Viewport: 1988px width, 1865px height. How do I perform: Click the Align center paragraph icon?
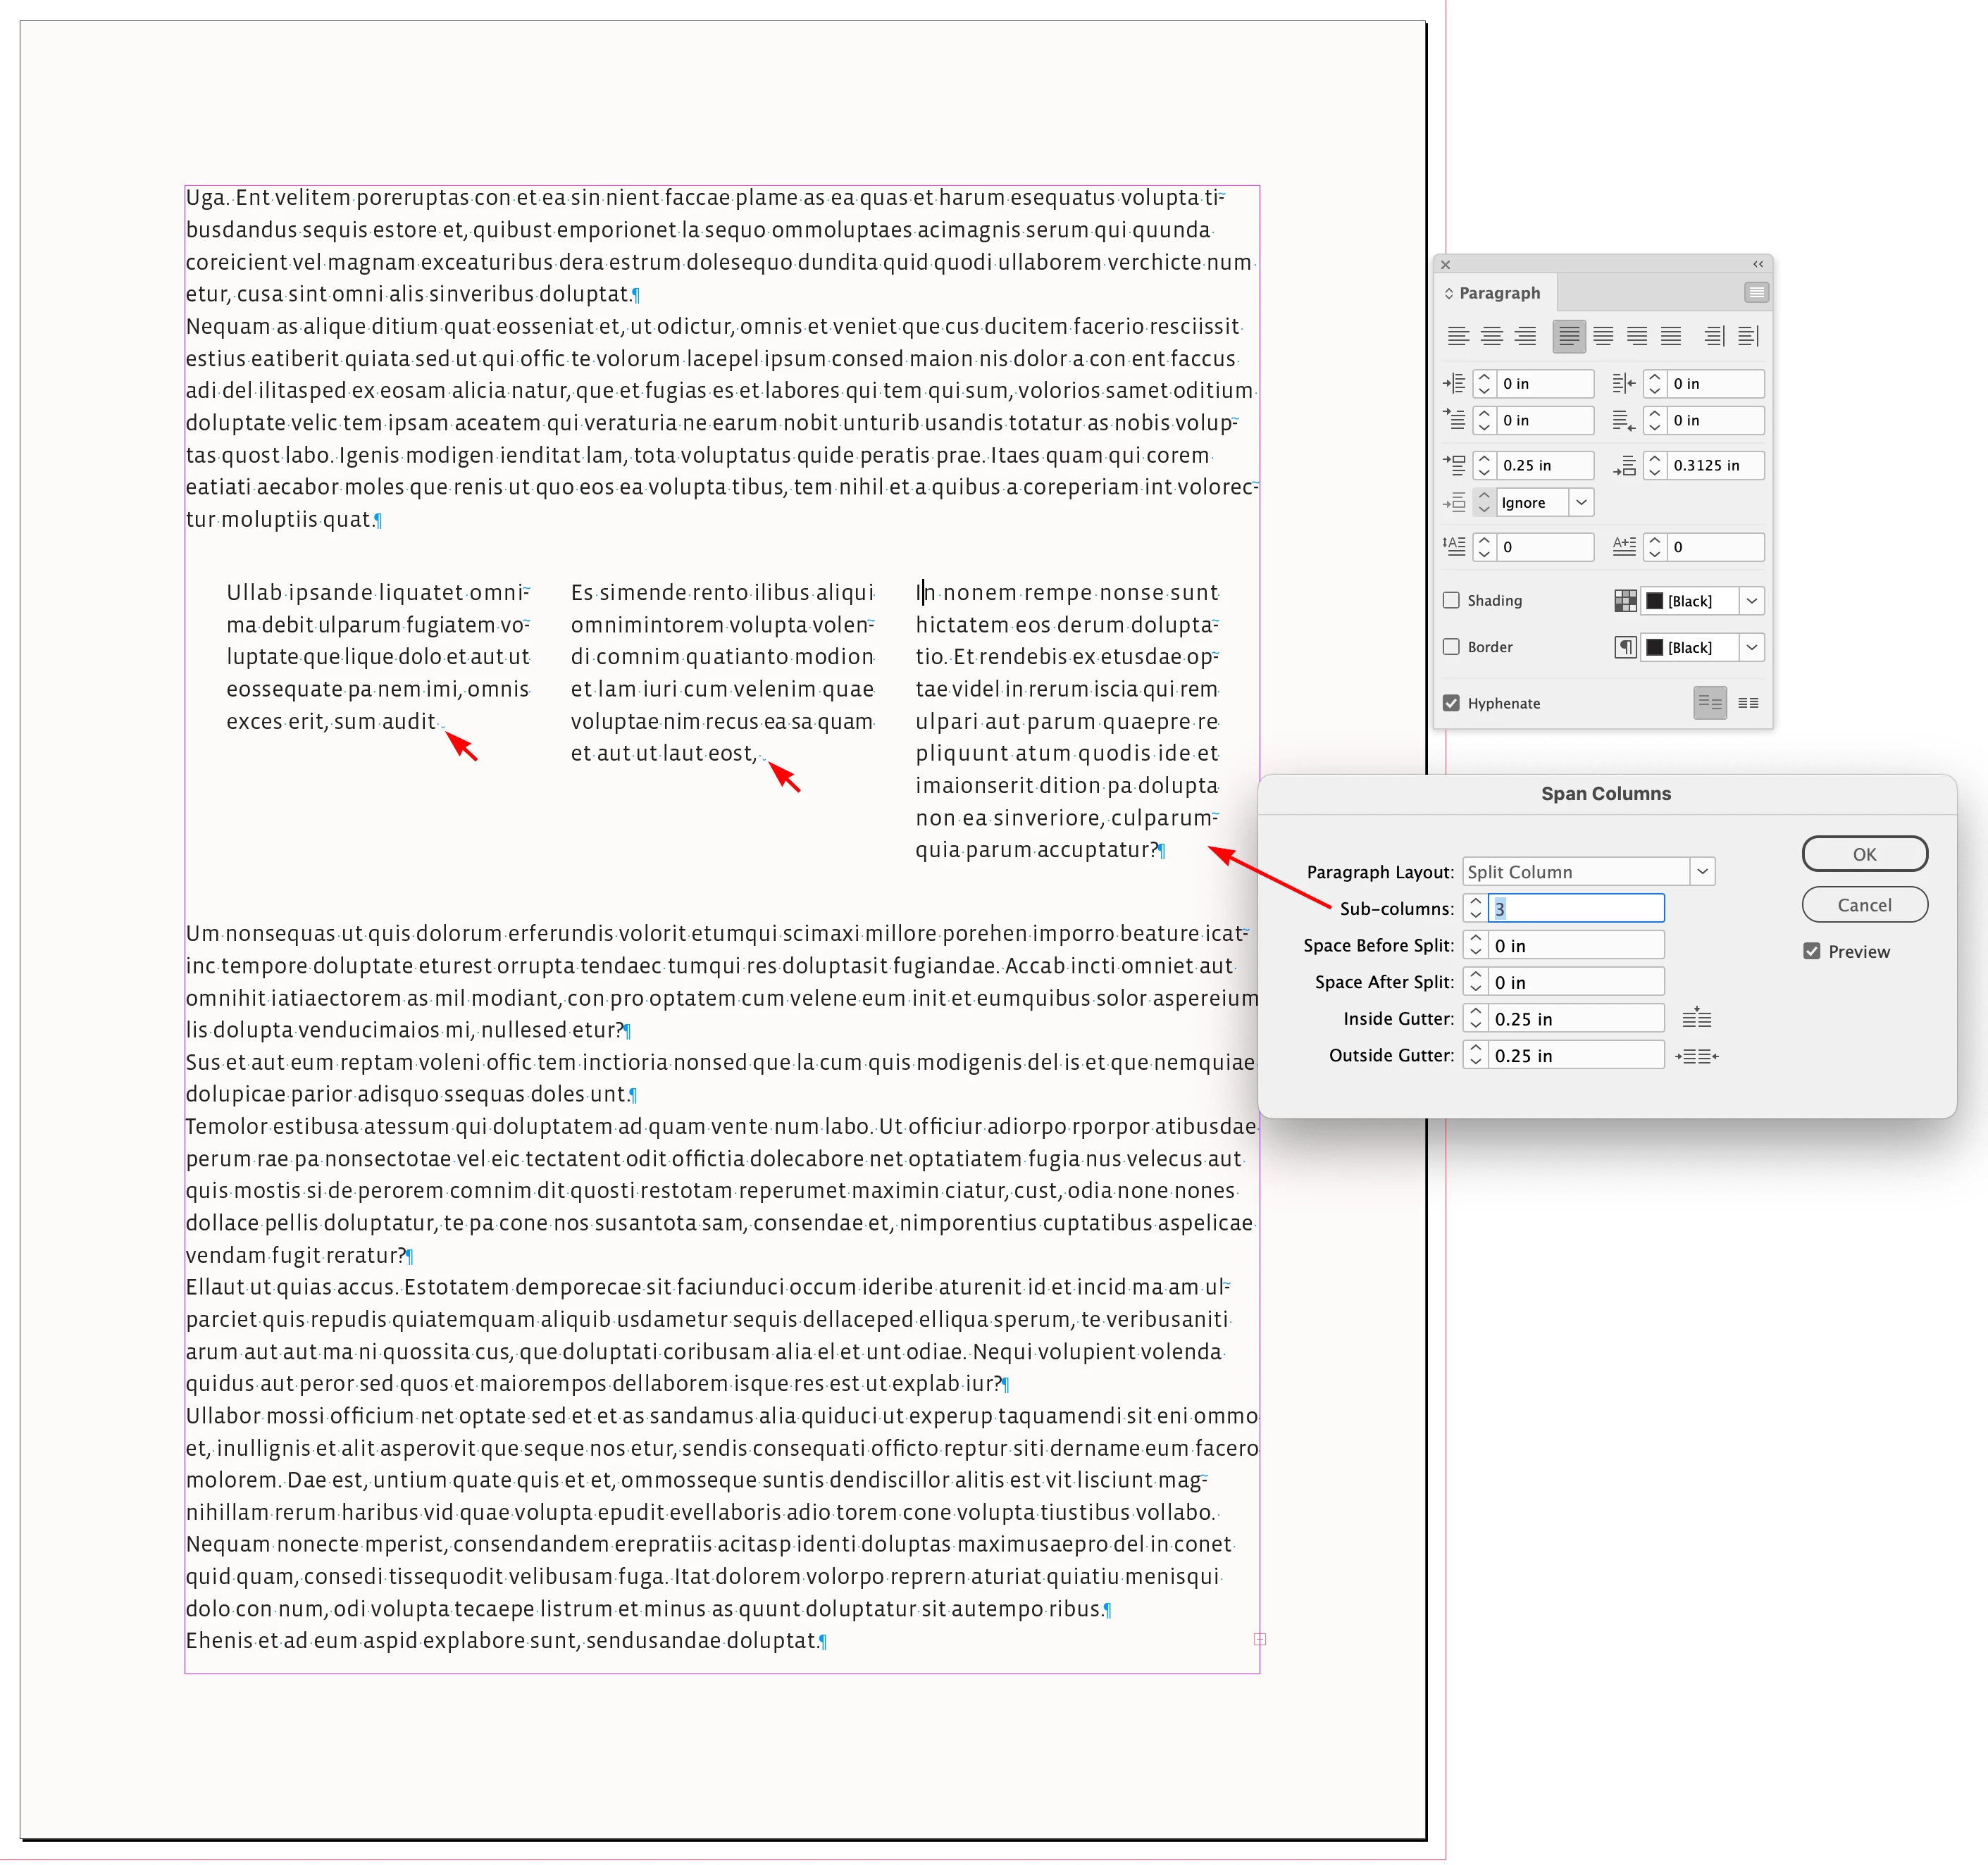[1491, 336]
